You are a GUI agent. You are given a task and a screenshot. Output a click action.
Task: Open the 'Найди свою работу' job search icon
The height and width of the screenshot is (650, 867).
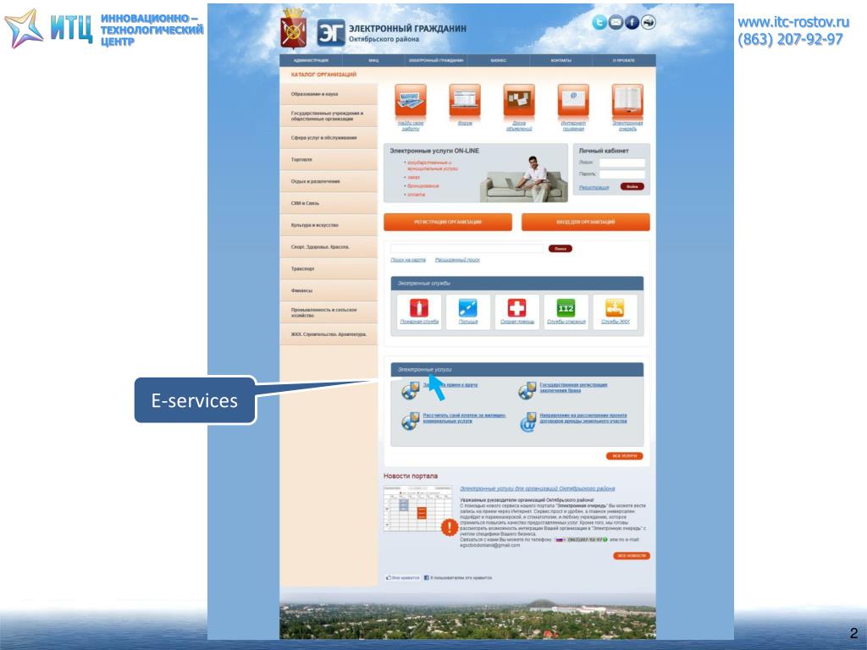[411, 101]
